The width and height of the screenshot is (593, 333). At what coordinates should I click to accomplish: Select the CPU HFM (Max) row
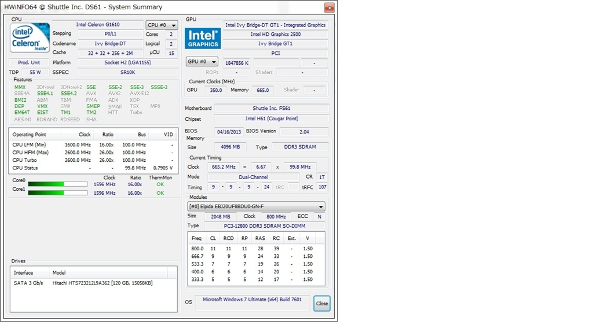(93, 153)
